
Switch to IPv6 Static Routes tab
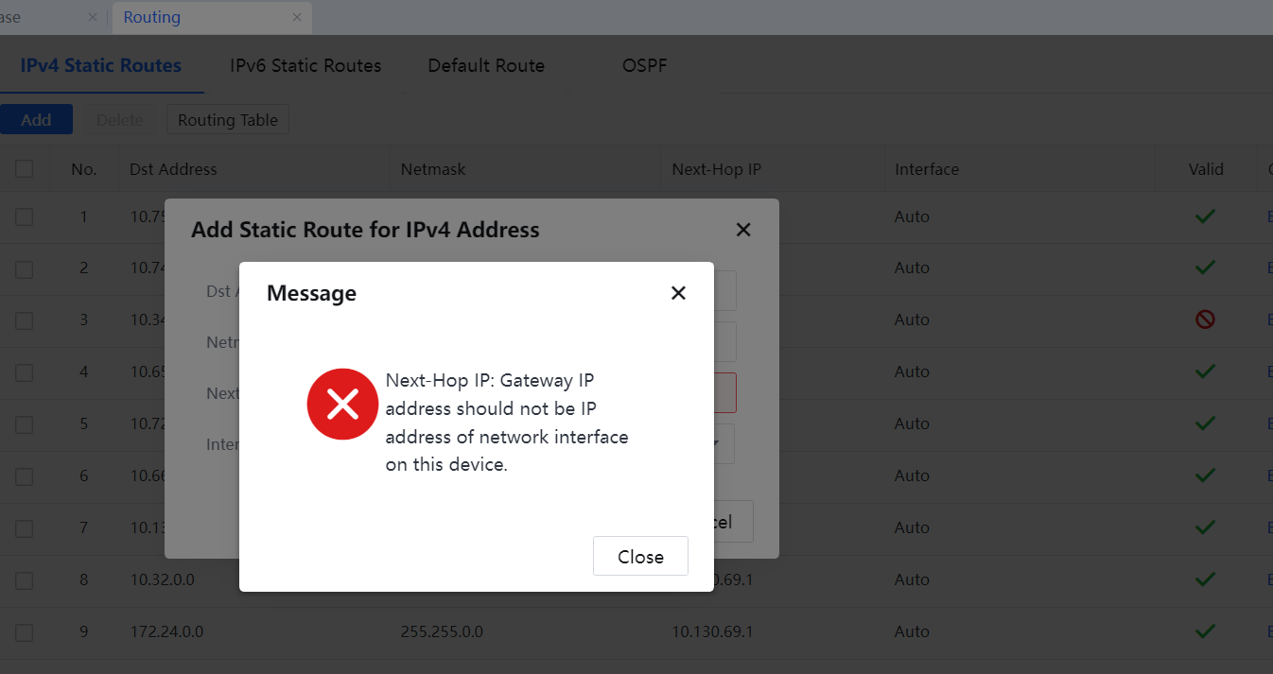pos(305,65)
